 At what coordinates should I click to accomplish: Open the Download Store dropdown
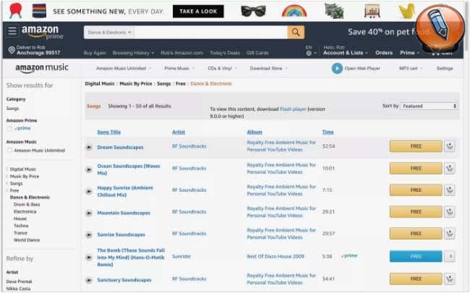point(268,69)
